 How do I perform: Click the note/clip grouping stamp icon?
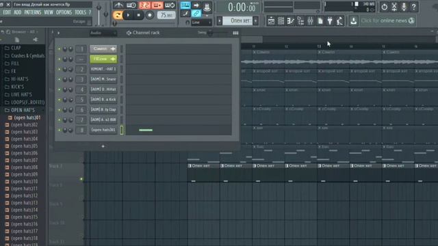pos(207,7)
